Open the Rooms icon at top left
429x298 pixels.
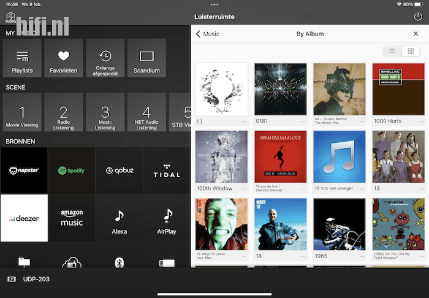[x=10, y=17]
